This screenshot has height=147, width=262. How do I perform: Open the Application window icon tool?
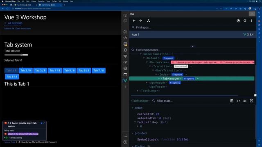(125, 74)
